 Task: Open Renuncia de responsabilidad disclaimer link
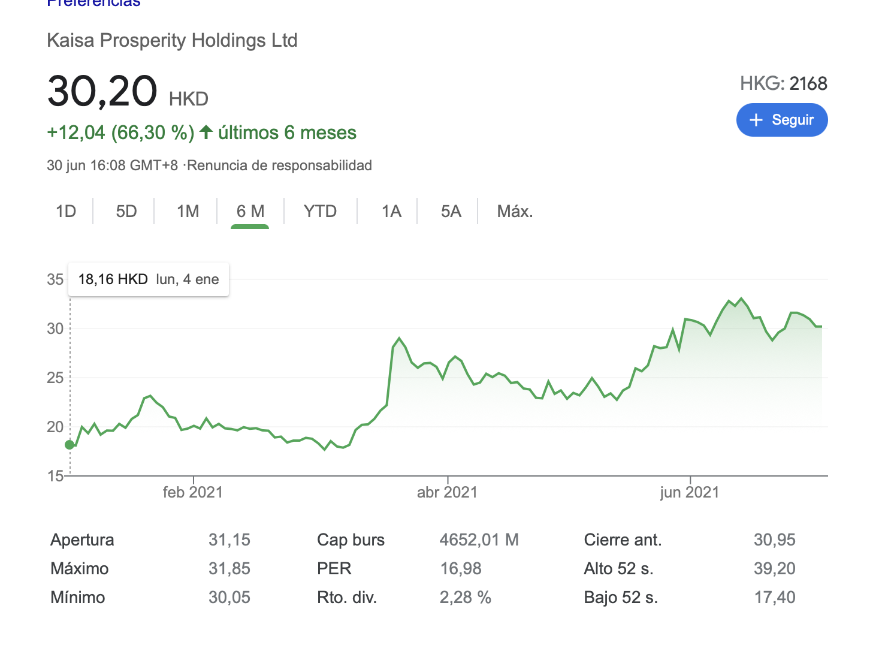coord(280,165)
